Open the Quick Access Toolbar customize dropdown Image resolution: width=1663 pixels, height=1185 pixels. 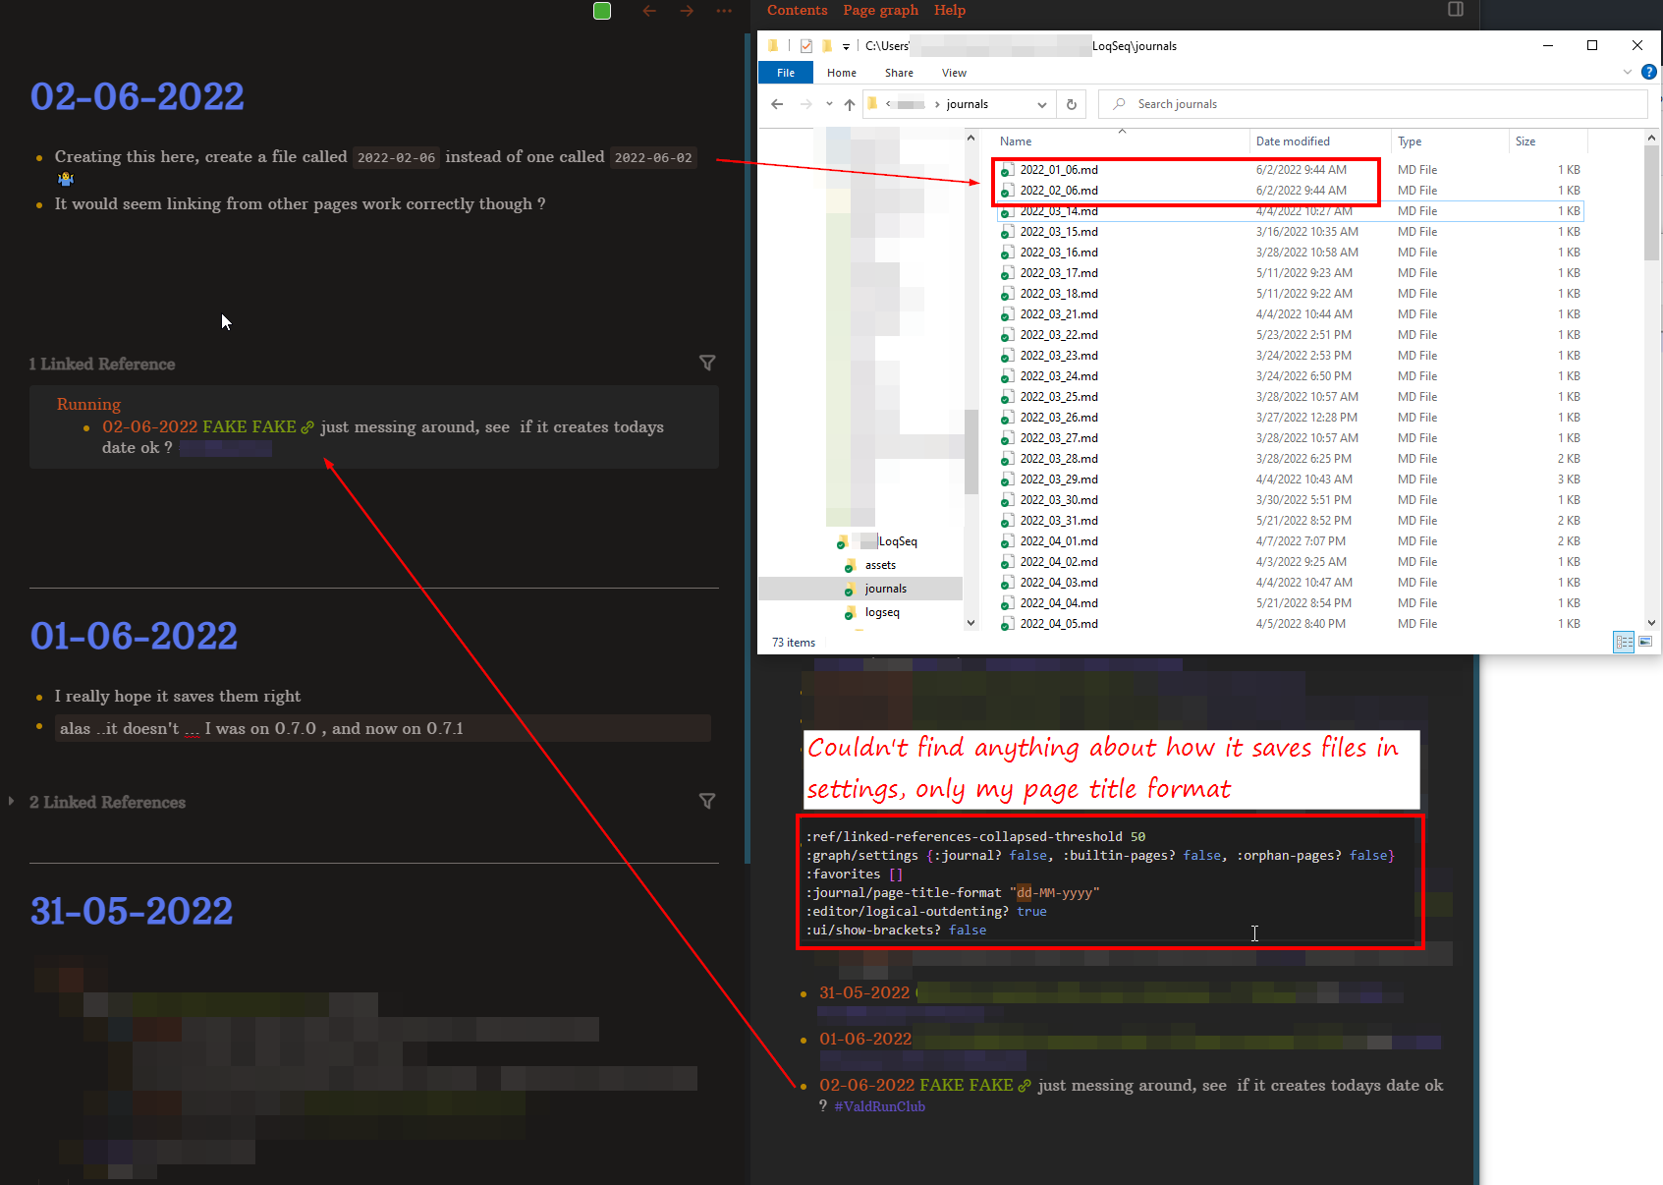click(846, 45)
